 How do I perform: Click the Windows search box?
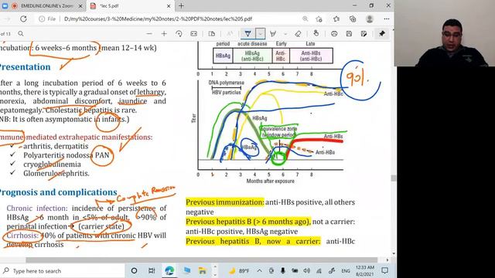[x=63, y=271]
